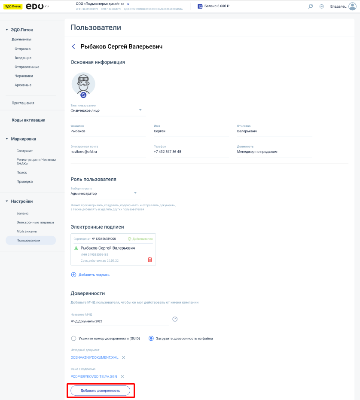Click the help question mark icon
The image size is (360, 400).
point(175,319)
